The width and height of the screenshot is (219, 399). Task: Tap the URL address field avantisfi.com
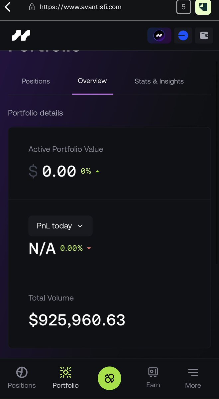pos(80,7)
